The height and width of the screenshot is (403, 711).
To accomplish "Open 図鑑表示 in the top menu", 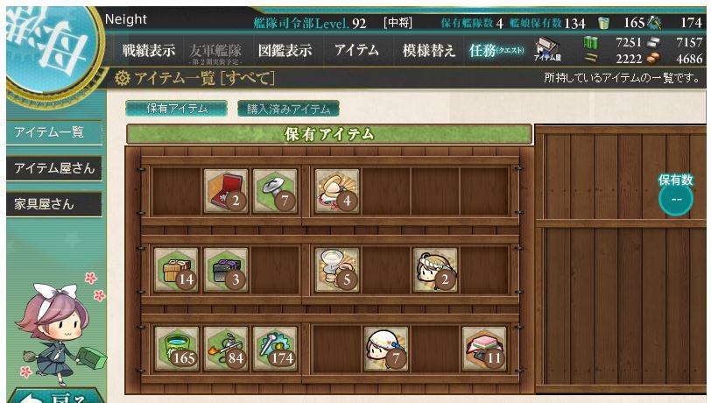I will (x=285, y=51).
